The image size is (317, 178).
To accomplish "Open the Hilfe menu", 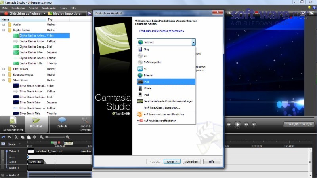I will click(x=73, y=8).
